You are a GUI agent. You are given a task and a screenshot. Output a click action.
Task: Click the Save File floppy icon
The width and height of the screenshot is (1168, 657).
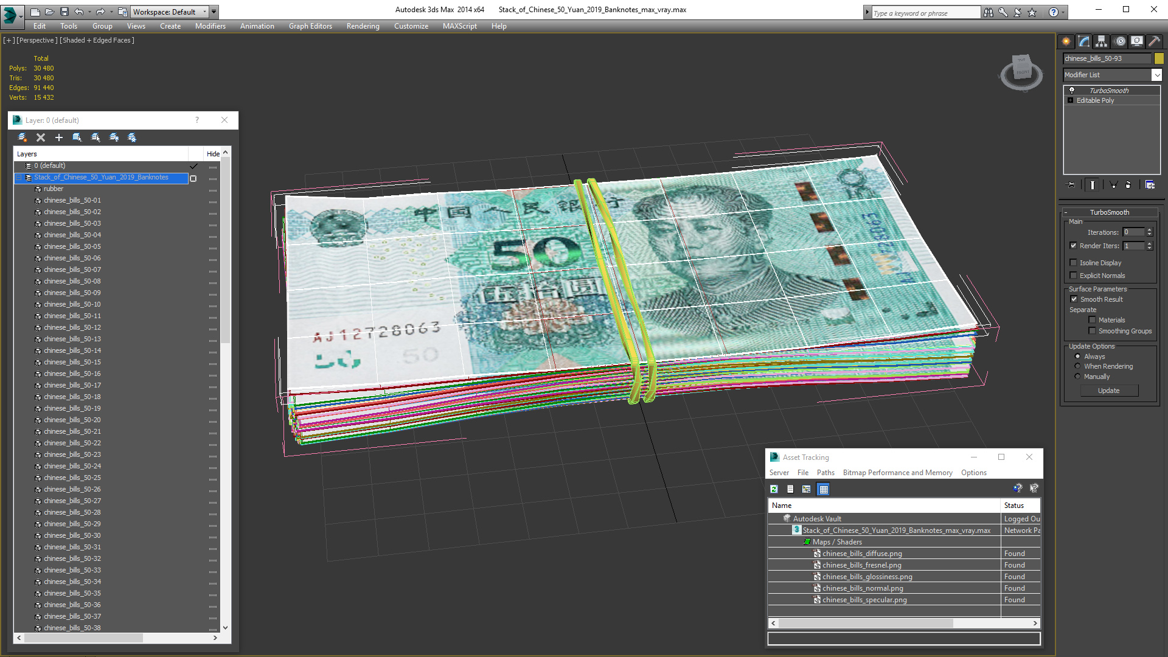point(64,12)
